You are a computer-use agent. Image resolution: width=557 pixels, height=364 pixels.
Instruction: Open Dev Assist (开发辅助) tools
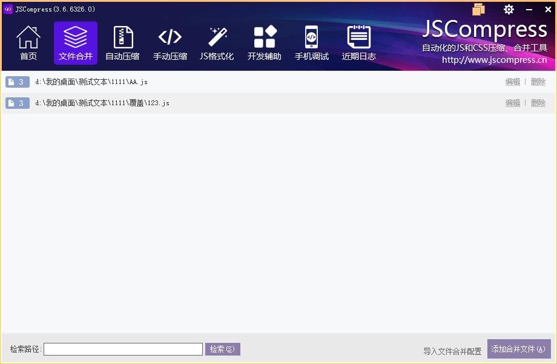click(265, 43)
